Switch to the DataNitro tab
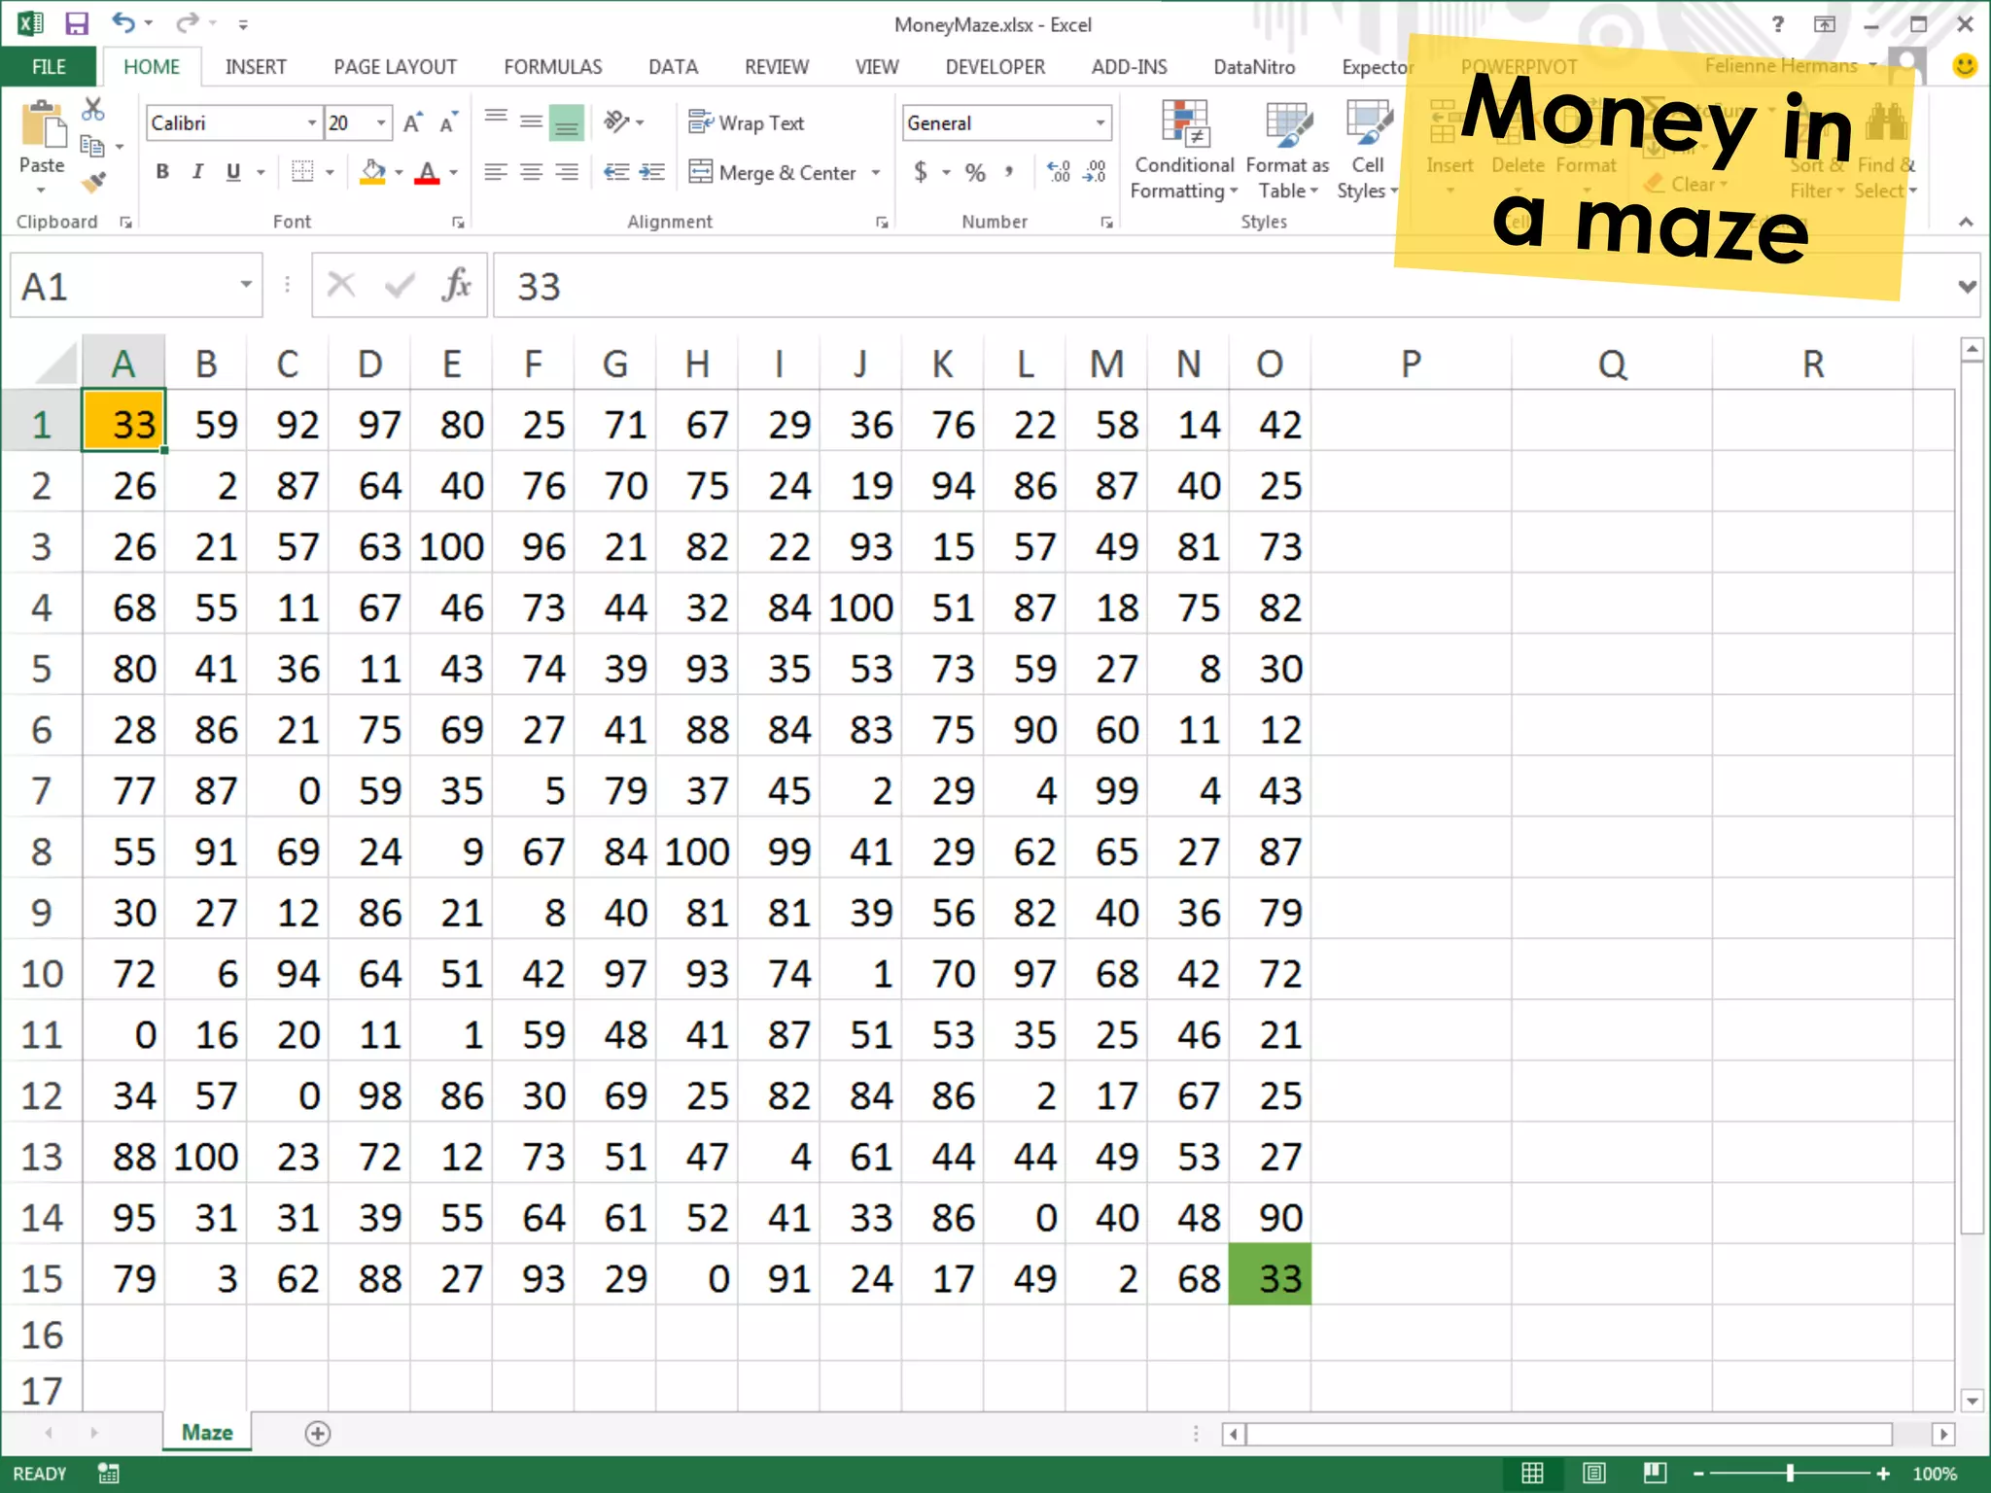 click(x=1254, y=66)
